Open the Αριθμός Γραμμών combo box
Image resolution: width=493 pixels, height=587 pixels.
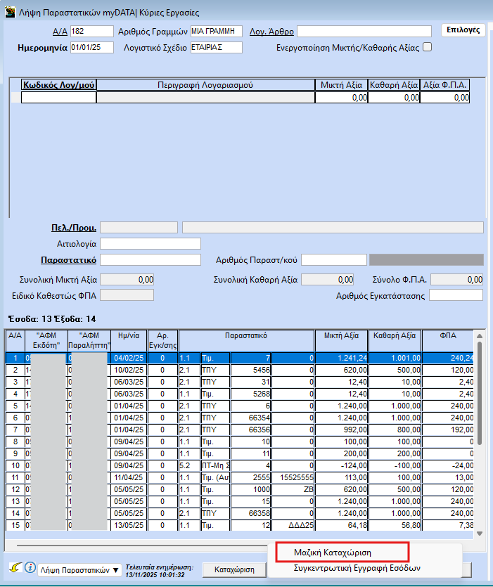[216, 31]
